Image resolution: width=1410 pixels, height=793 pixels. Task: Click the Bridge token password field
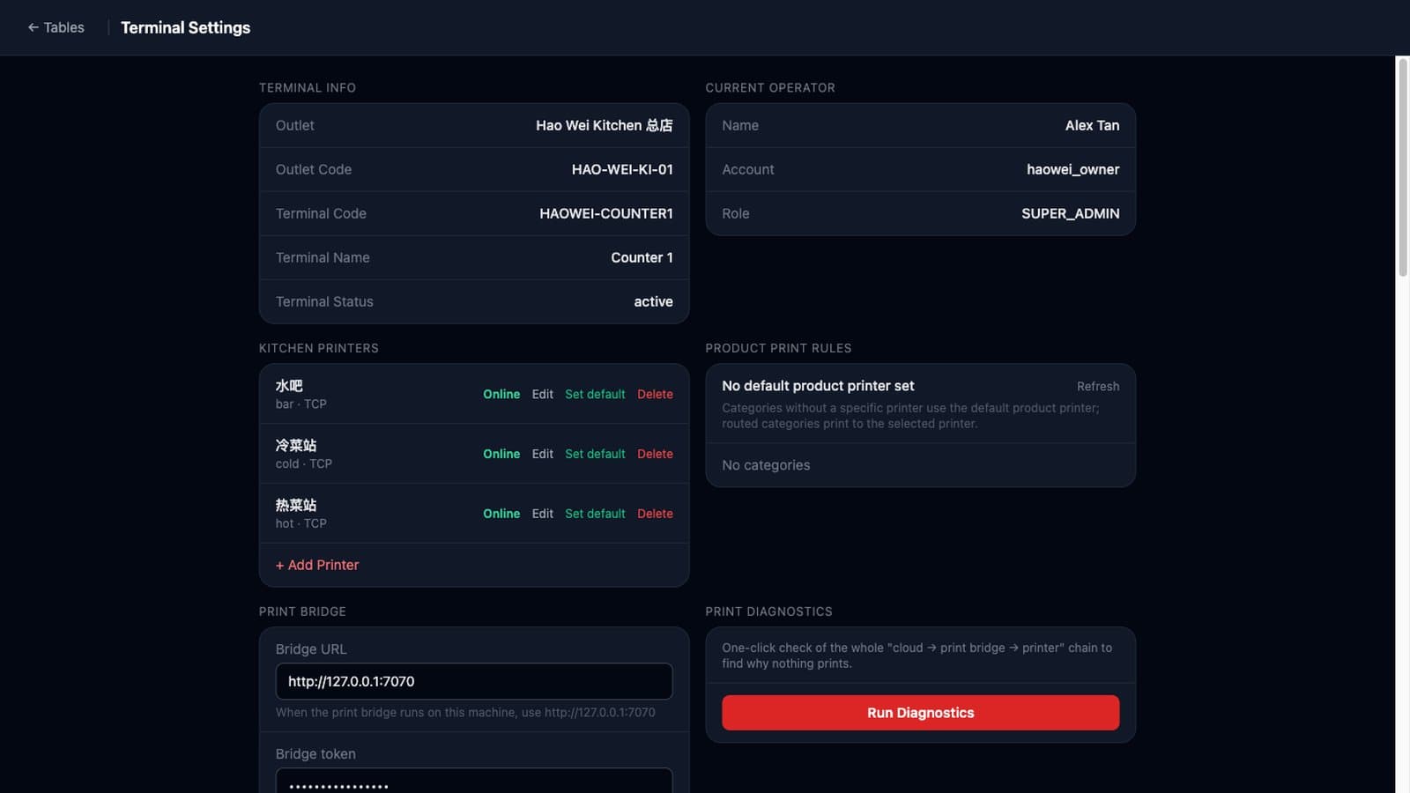click(474, 781)
